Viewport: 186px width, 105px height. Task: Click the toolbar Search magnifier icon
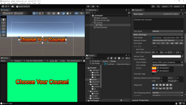158,6
